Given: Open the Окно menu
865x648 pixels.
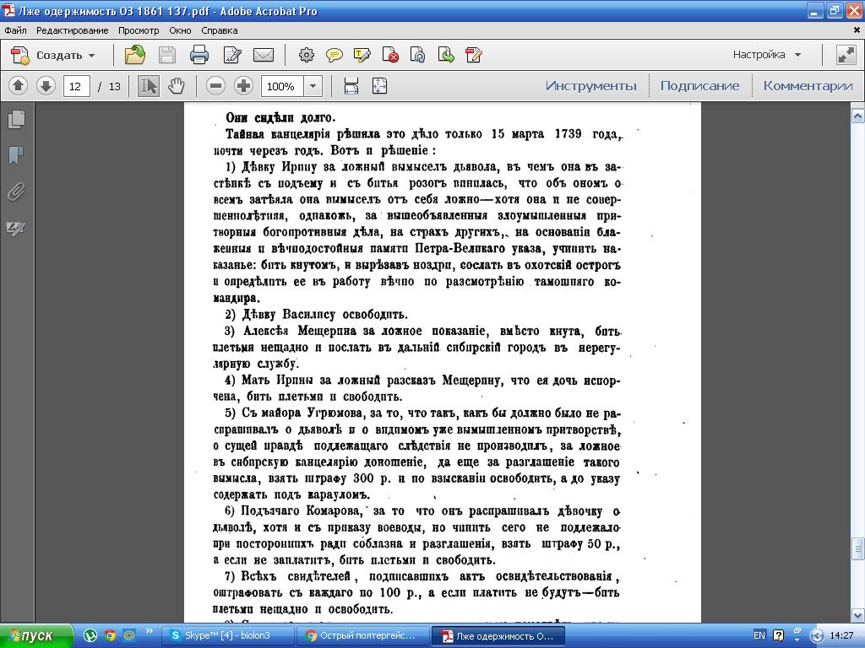Looking at the screenshot, I should tap(180, 30).
